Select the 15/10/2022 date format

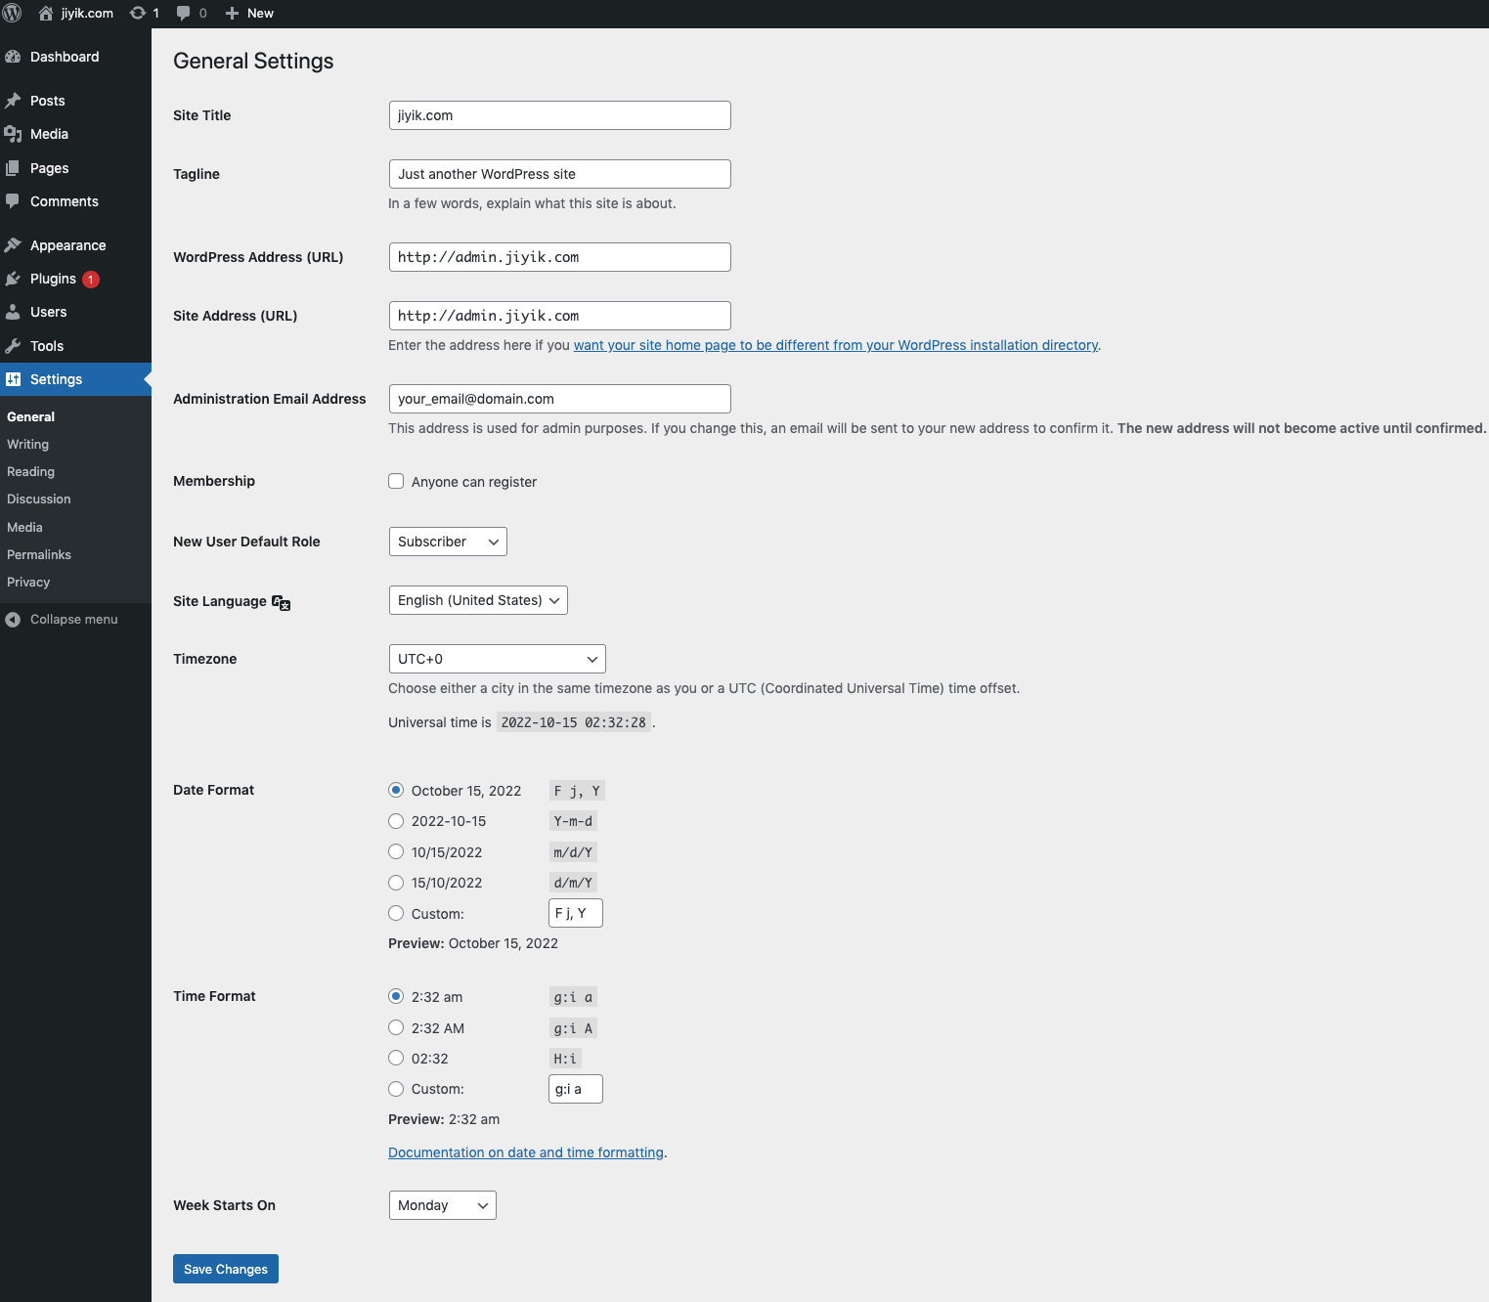396,883
